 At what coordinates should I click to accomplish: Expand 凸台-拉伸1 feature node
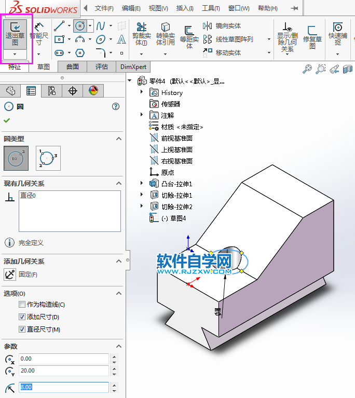point(142,183)
